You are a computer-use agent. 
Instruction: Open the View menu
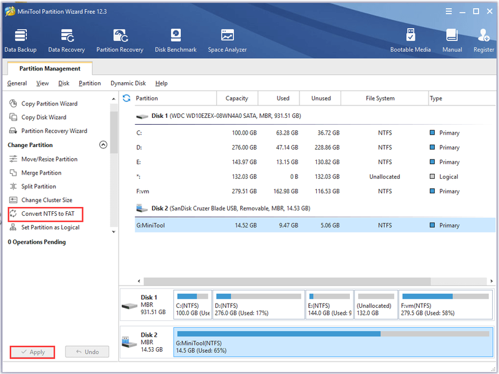42,84
